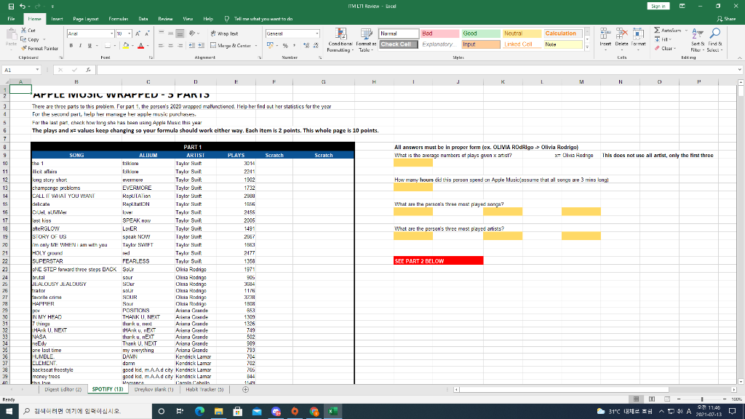Open File Explorer from the taskbar

(218, 411)
